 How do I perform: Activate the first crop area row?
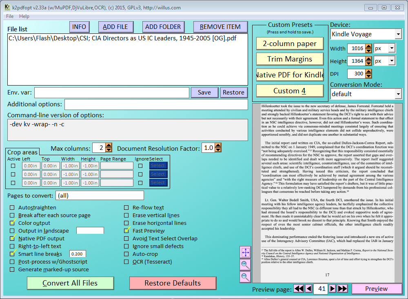13,166
